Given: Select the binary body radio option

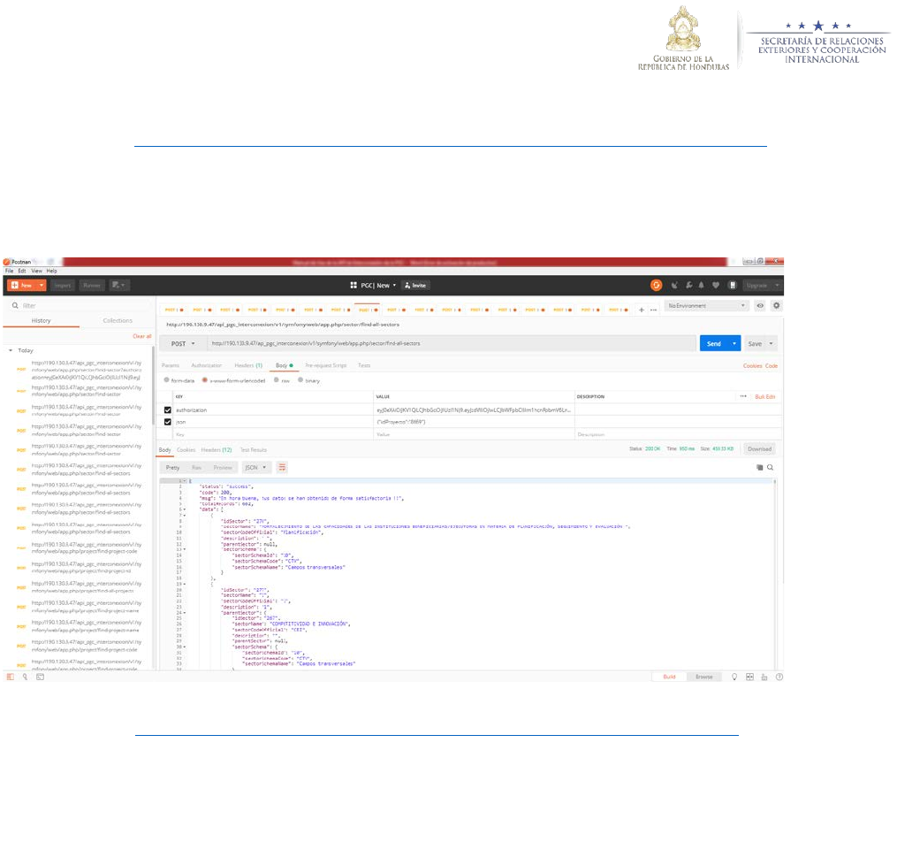Looking at the screenshot, I should (x=300, y=380).
